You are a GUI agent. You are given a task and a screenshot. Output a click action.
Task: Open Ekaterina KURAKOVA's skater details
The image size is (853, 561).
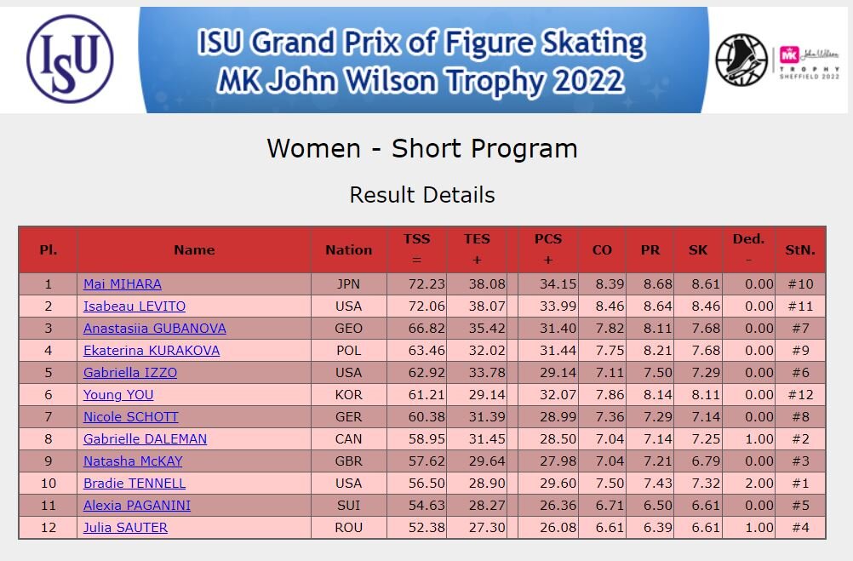point(152,351)
